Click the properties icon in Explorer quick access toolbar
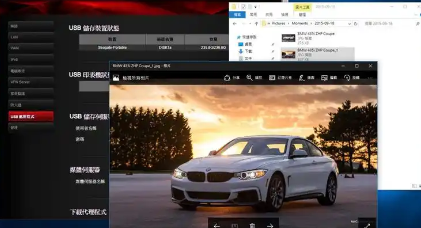421x228 pixels. 243,6
